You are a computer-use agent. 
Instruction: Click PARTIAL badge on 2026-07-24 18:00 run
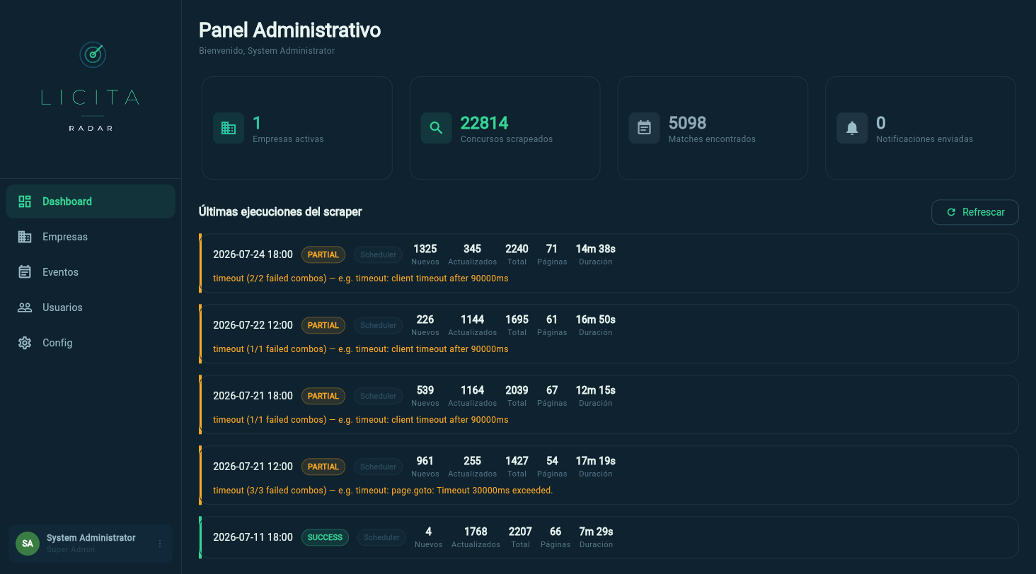click(323, 254)
